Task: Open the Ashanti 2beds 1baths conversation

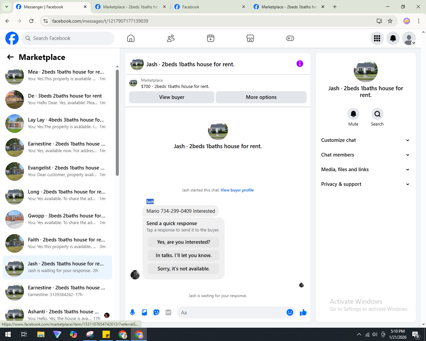Action: [57, 315]
